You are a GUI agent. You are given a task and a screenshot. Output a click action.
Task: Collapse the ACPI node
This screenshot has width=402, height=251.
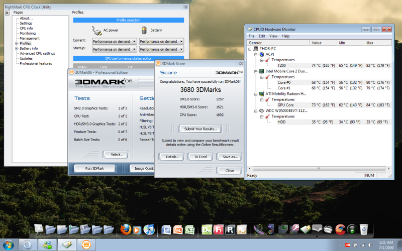256,54
